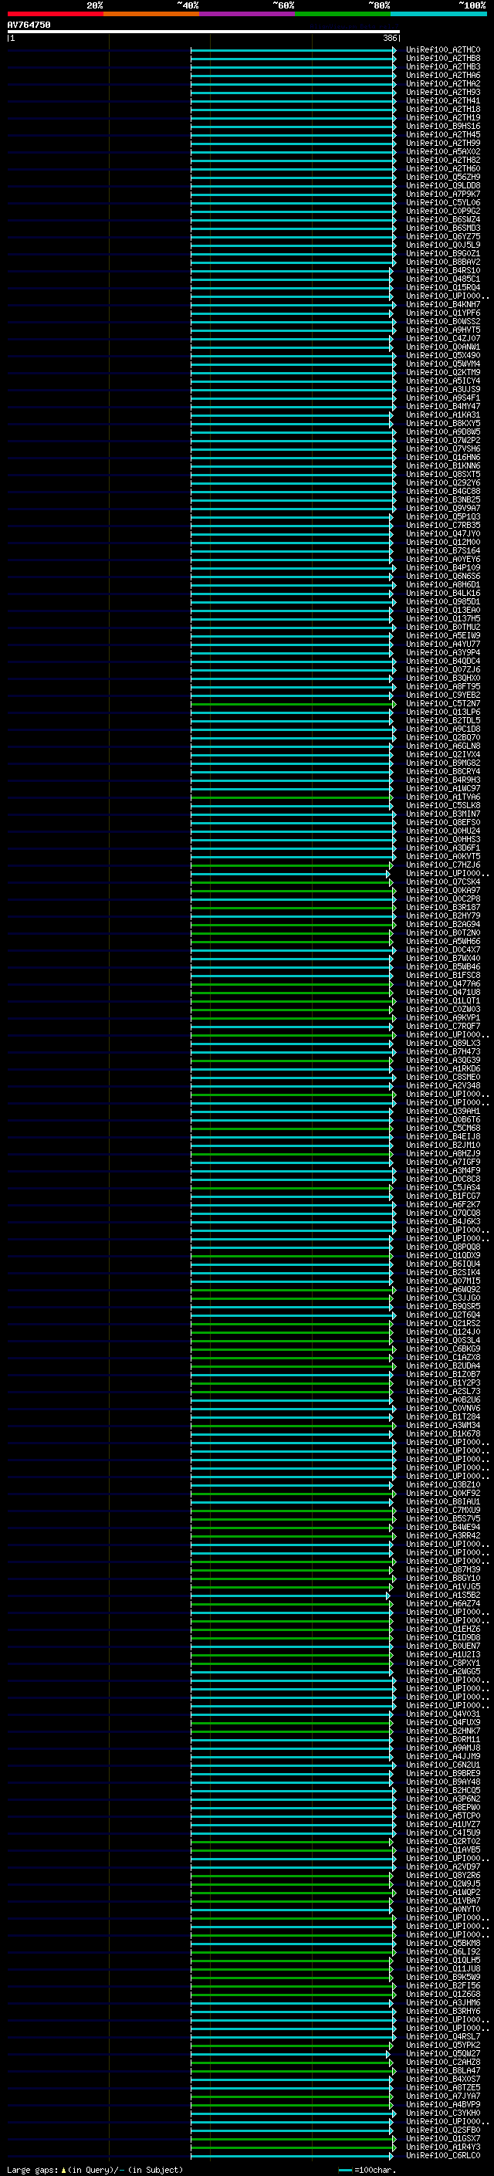Click label UniRef100_B8BAV2
This screenshot has width=494, height=2176.
pyautogui.click(x=443, y=262)
